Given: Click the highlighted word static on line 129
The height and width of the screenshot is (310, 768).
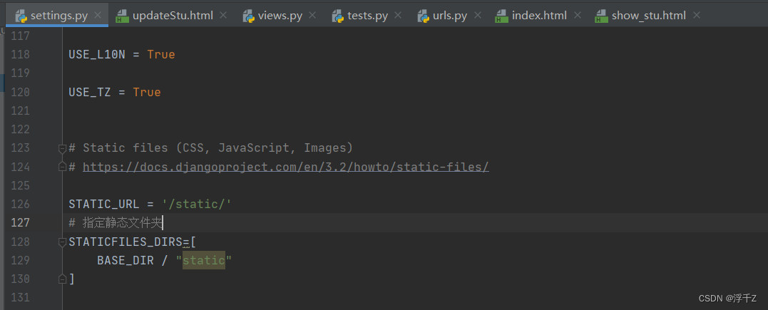Looking at the screenshot, I should [204, 260].
